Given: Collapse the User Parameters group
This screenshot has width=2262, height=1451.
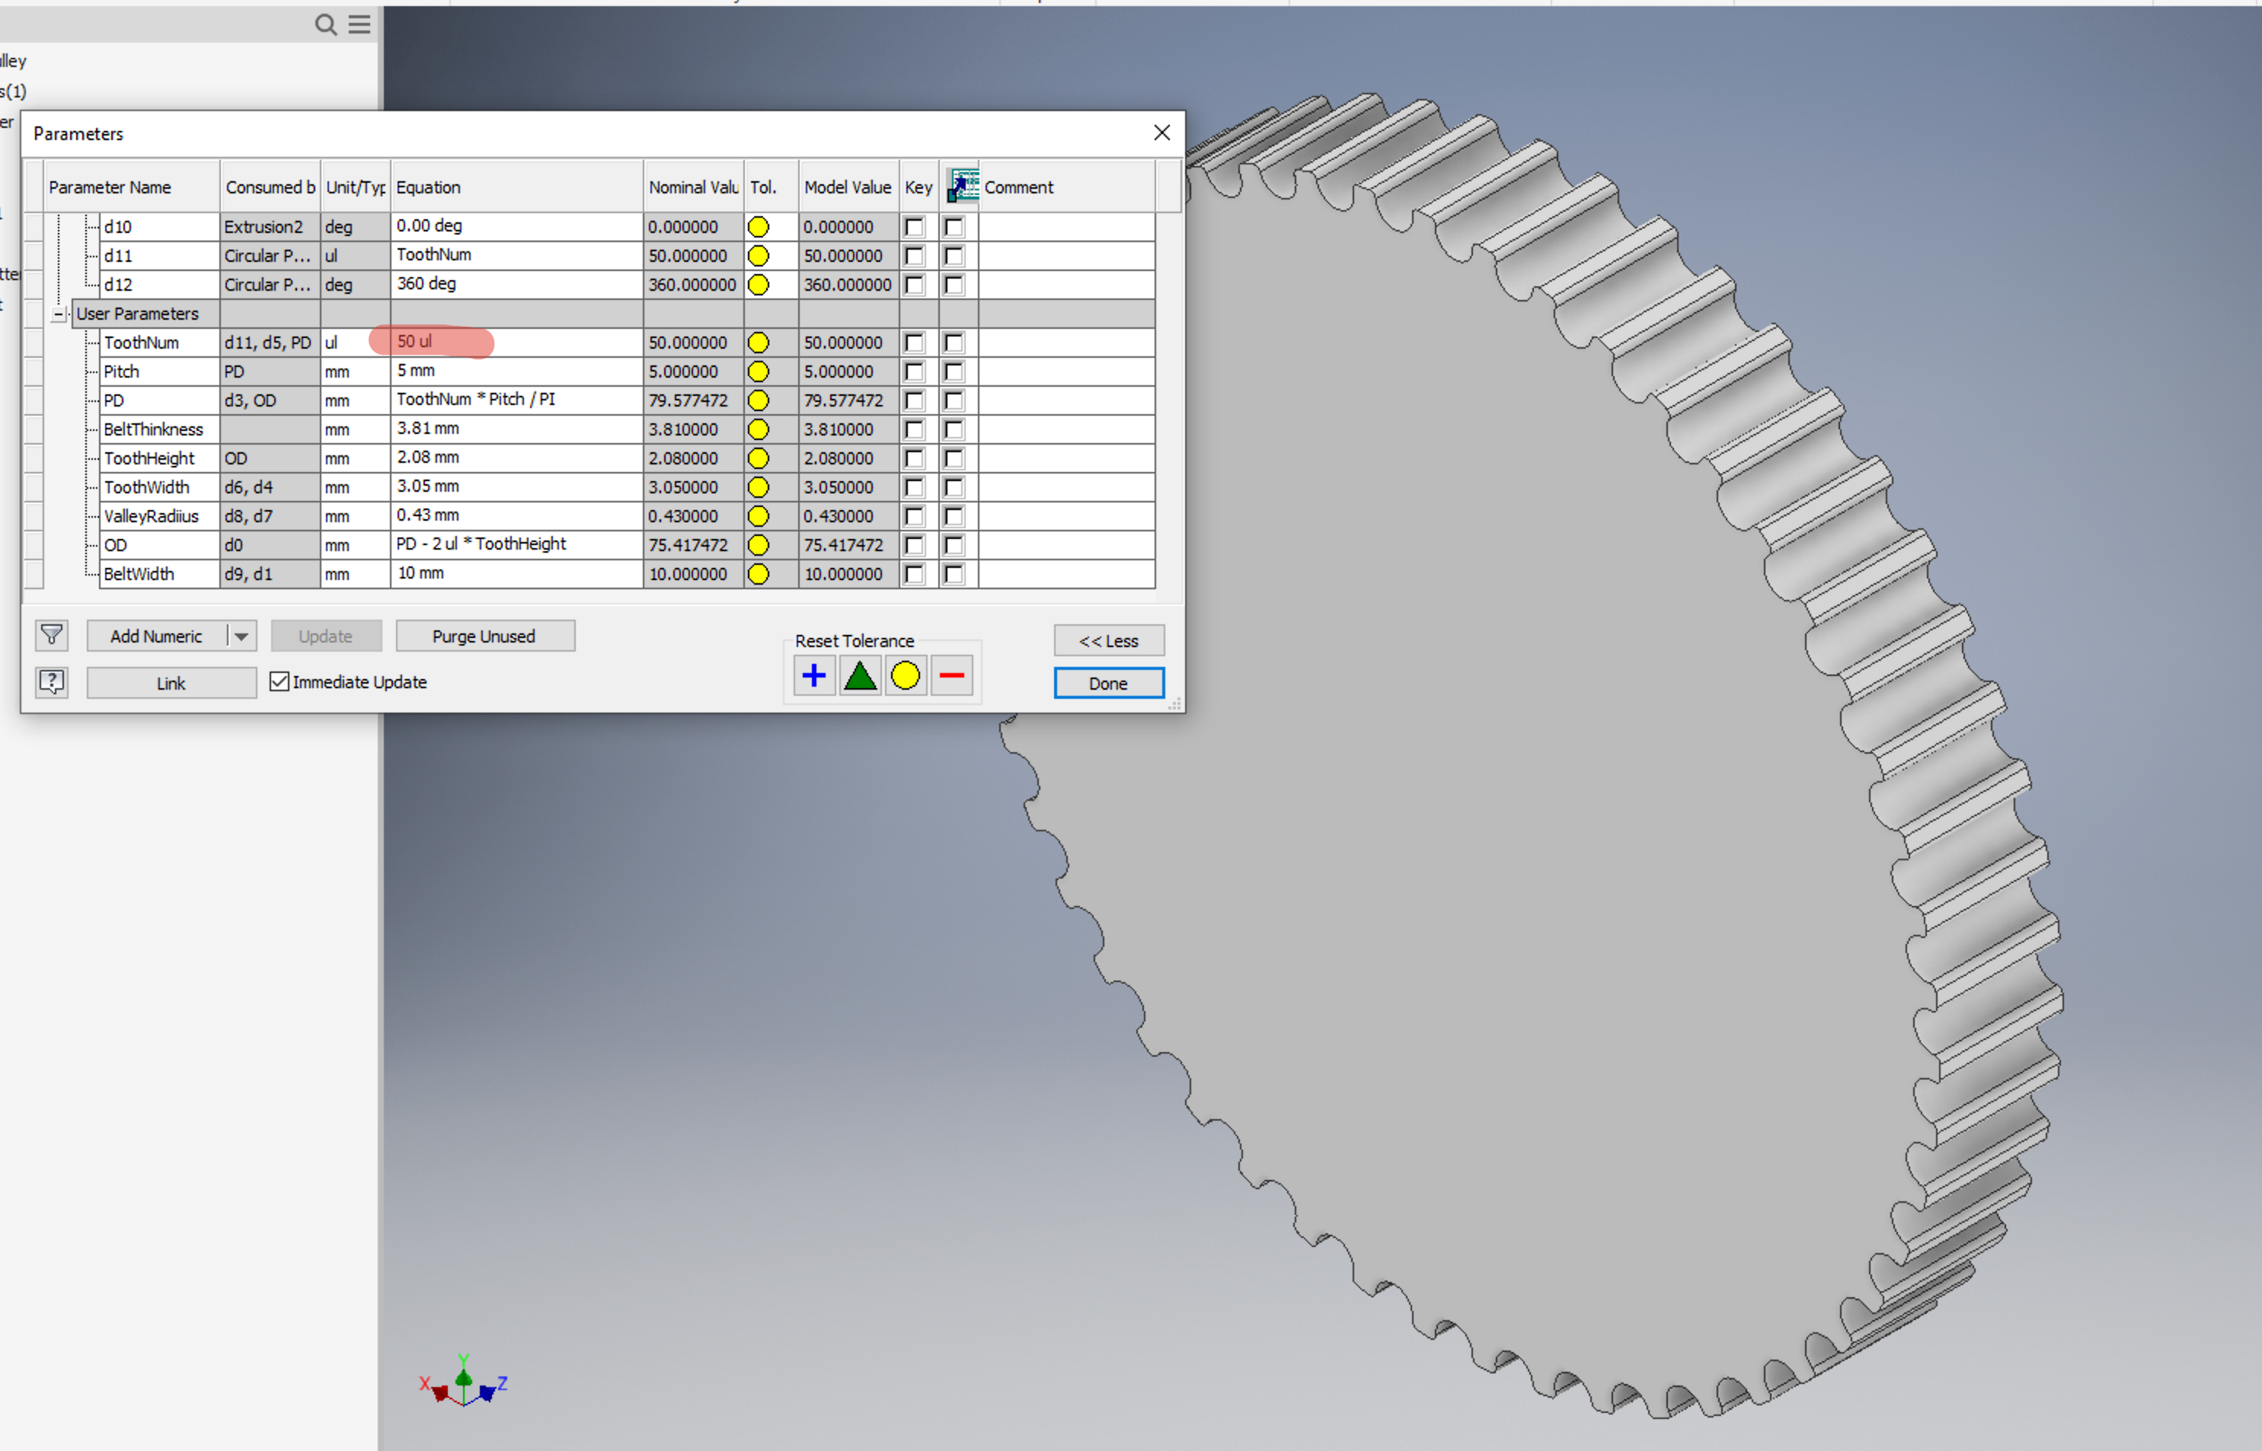Looking at the screenshot, I should 59,314.
